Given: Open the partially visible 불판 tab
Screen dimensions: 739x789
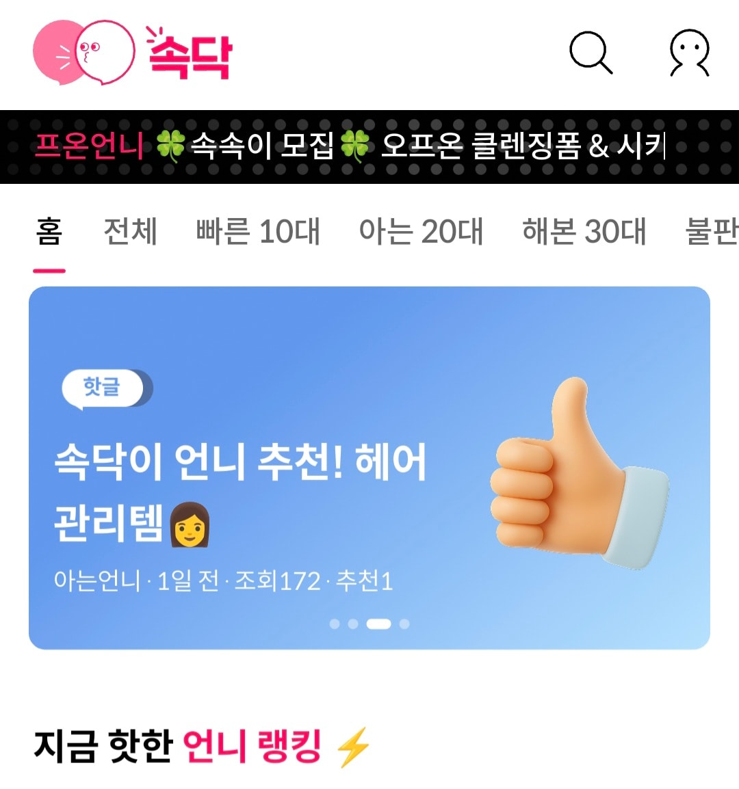Looking at the screenshot, I should (712, 232).
